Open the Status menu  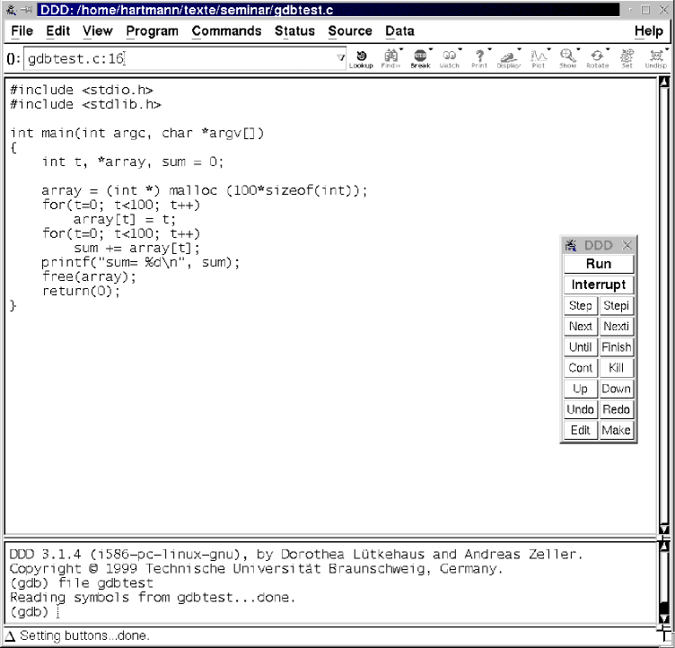coord(294,31)
